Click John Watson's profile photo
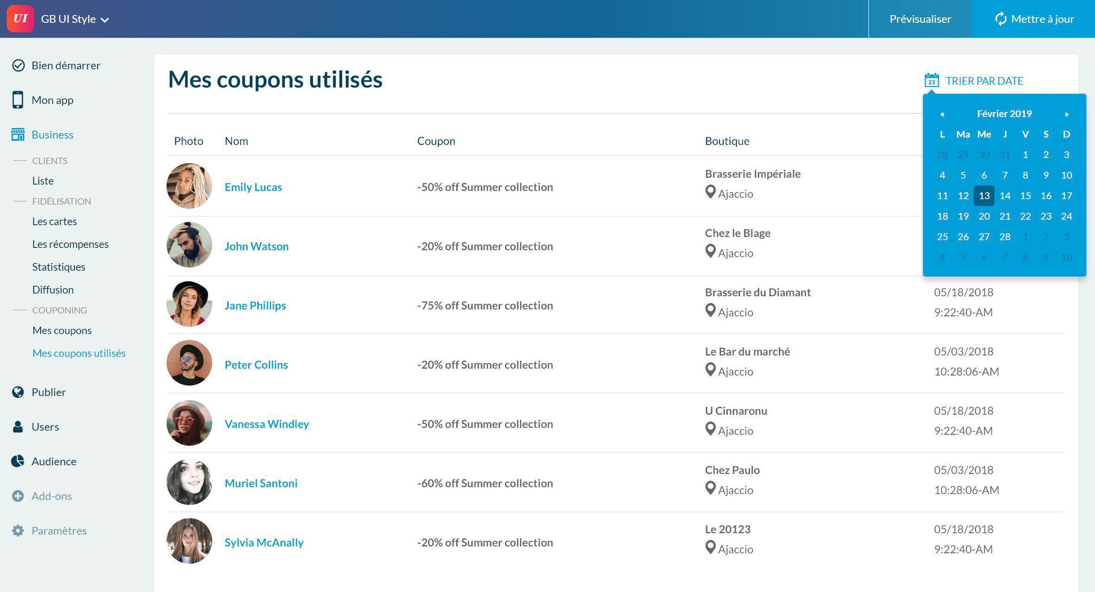This screenshot has width=1095, height=592. [189, 245]
